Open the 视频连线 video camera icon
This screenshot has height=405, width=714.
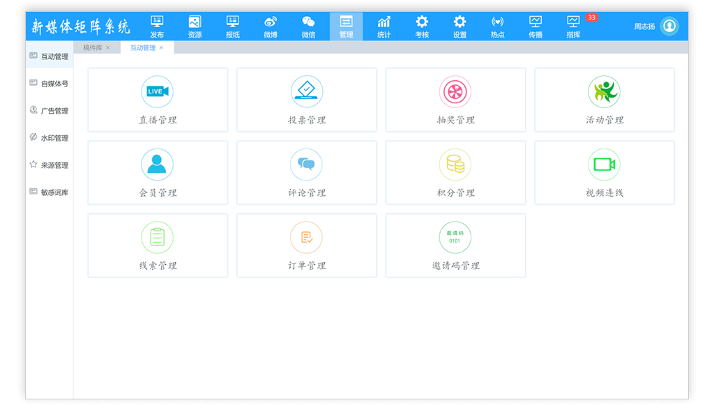click(x=604, y=165)
